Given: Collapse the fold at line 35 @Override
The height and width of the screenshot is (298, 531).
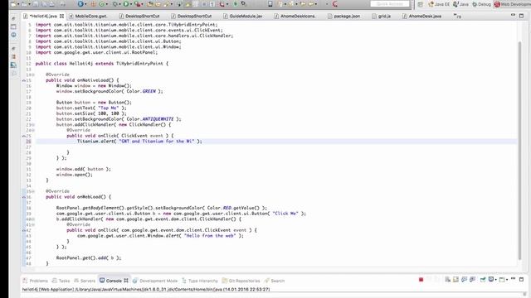Looking at the screenshot, I should [33, 191].
